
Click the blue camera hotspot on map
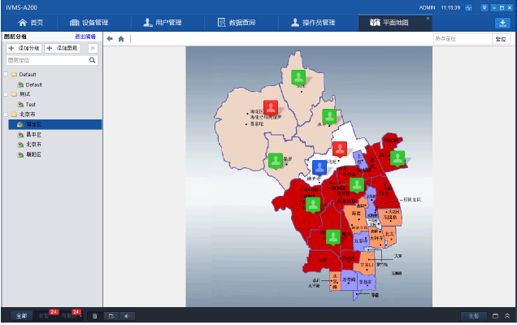(320, 167)
